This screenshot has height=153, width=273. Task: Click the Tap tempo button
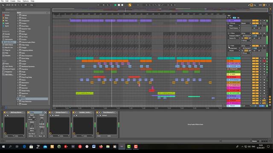[3, 5]
